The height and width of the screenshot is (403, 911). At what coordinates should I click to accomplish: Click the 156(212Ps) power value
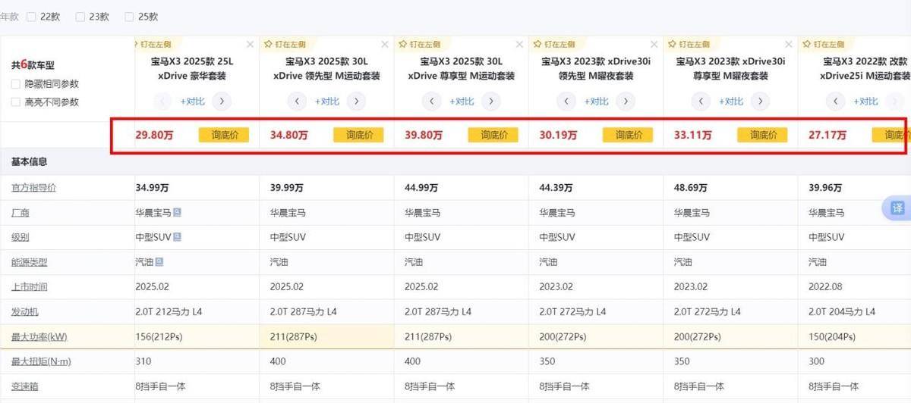pyautogui.click(x=159, y=336)
